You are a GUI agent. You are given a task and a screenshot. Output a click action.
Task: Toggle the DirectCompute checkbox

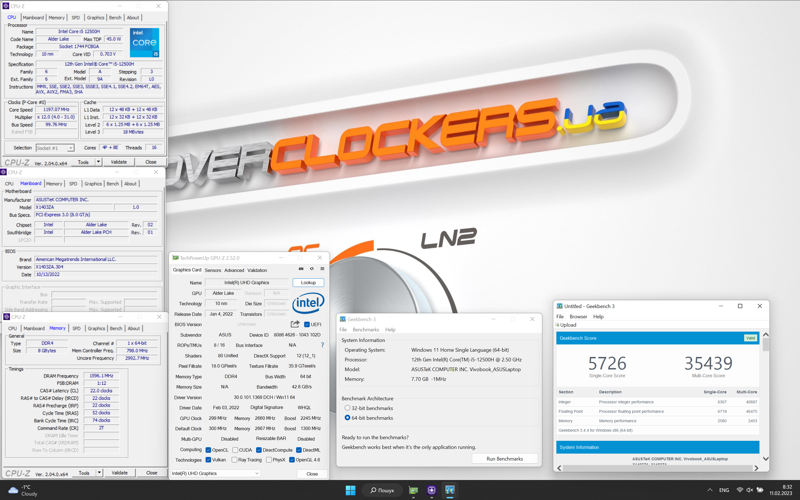(259, 450)
